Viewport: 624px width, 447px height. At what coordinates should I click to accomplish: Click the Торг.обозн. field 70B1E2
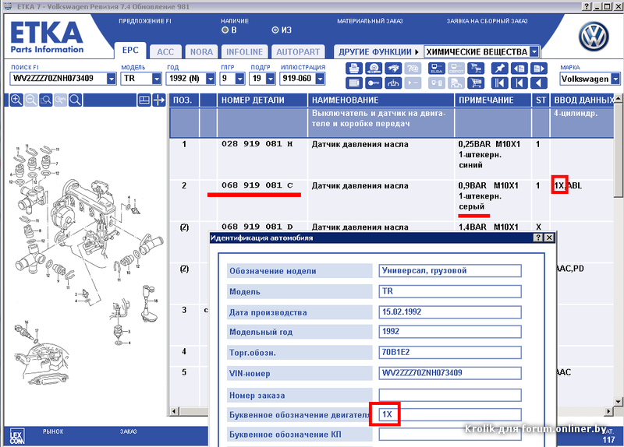pos(450,353)
